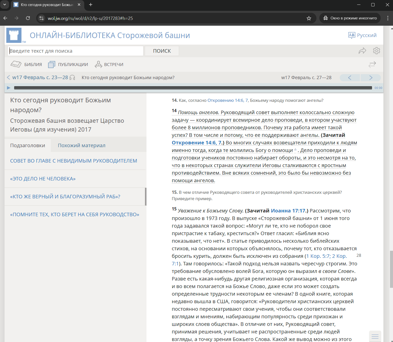Open bold Откровение 14:6, 7 scripture link

coord(197,143)
